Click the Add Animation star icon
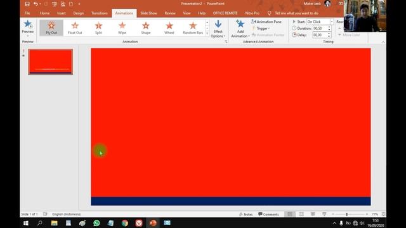The height and width of the screenshot is (228, 406). 240,24
